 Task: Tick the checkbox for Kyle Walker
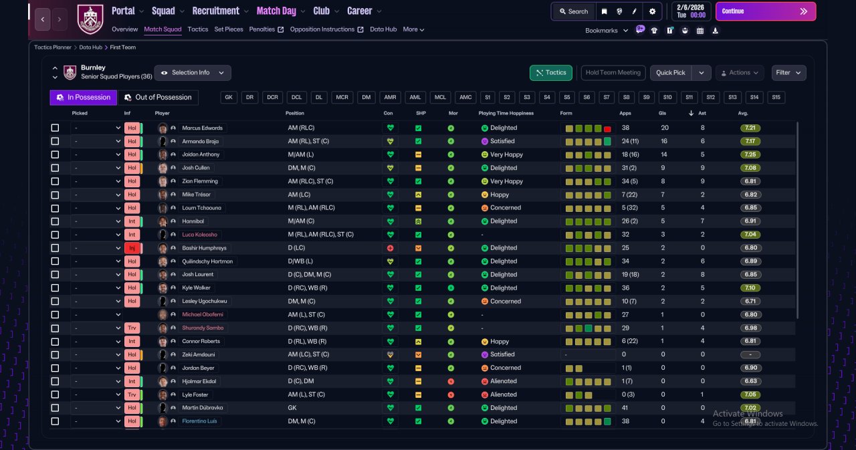coord(55,288)
